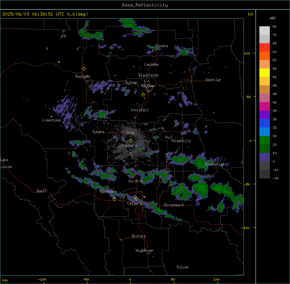Select the bright green 30-20 dBZ legend band
The image size is (290, 284).
264,140
